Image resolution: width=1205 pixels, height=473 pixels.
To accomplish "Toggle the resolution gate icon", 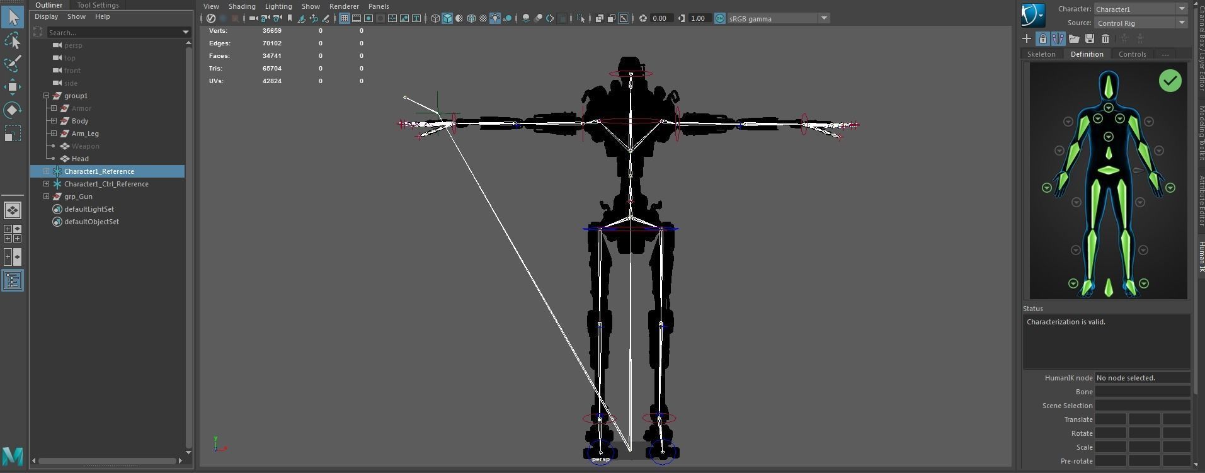I will tap(368, 18).
